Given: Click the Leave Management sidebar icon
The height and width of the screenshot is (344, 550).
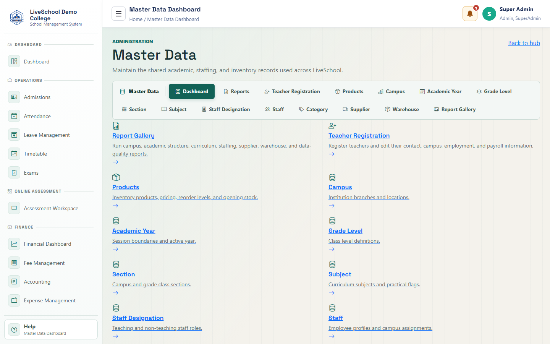Looking at the screenshot, I should [x=14, y=135].
